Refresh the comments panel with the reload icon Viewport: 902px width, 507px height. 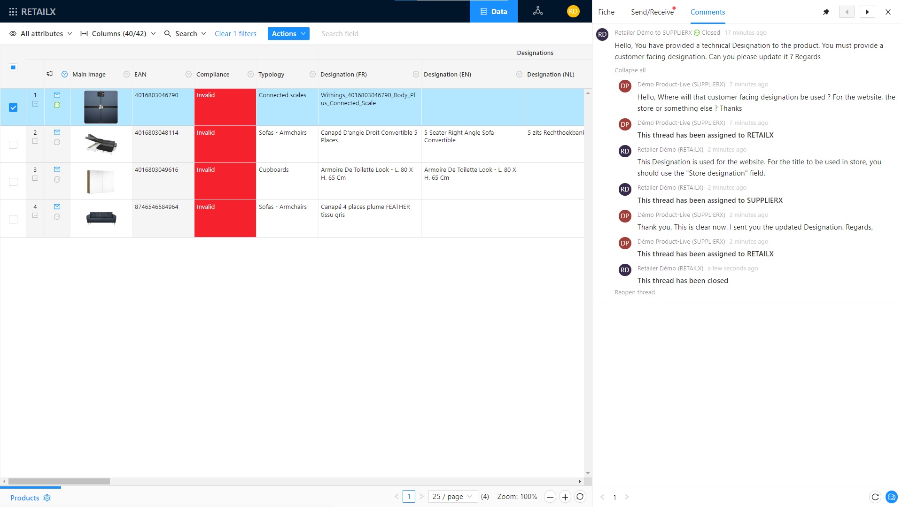pos(875,496)
